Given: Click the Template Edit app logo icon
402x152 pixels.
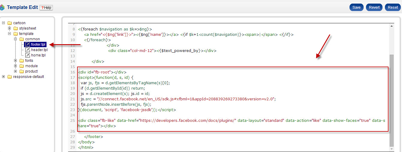Looking at the screenshot, I should coord(2,7).
